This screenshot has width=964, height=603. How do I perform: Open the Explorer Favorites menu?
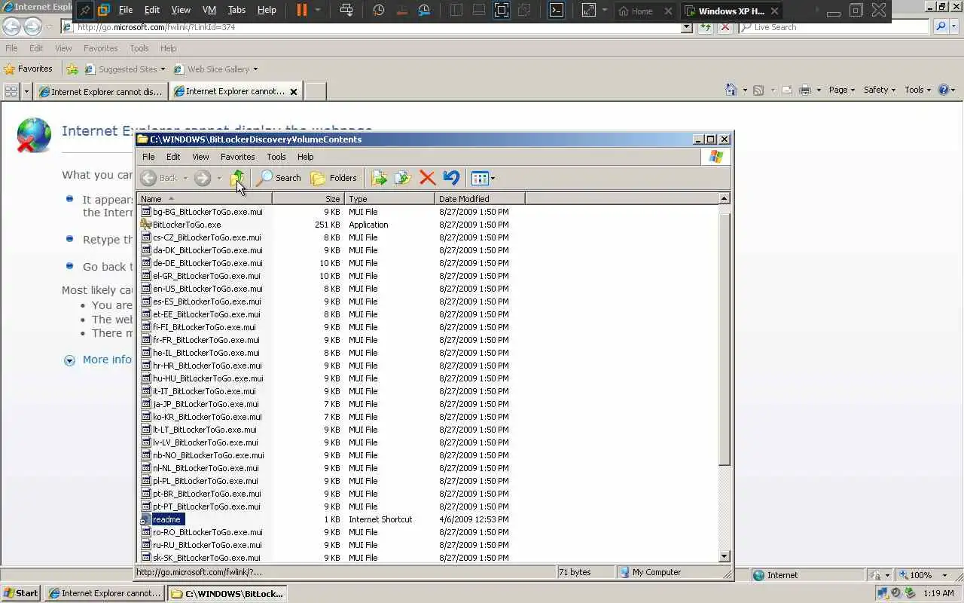tap(237, 157)
